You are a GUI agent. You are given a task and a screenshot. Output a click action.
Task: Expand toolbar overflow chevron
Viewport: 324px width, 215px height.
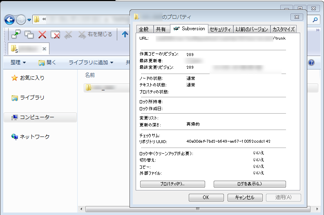coord(318,30)
